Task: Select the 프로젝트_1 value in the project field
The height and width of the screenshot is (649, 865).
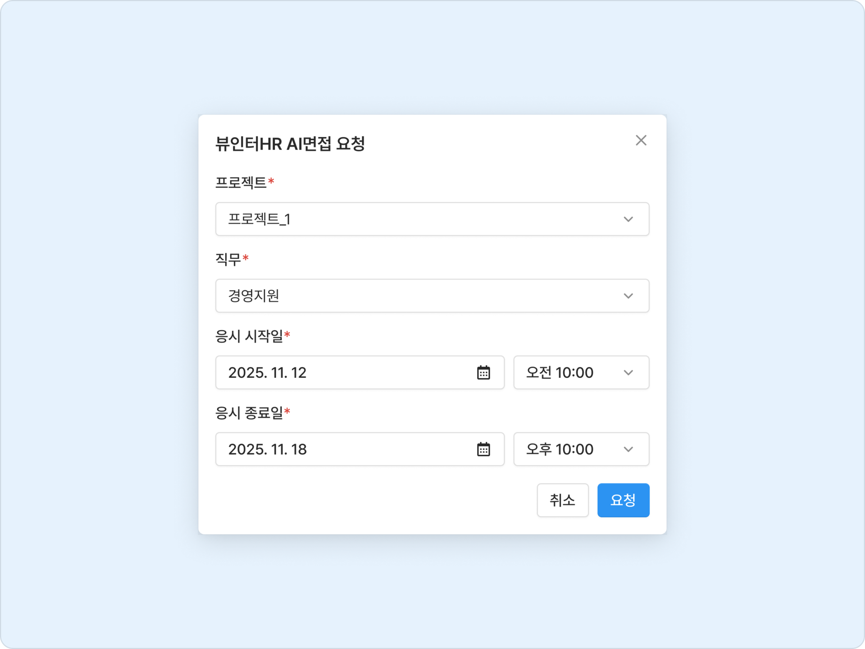Action: (x=259, y=219)
